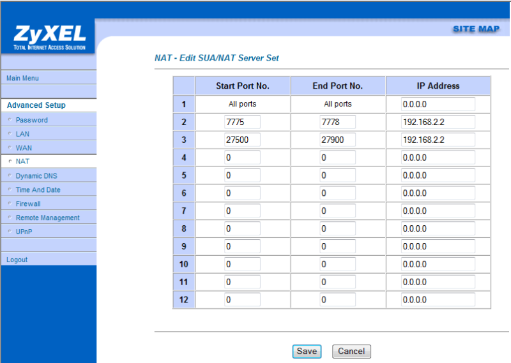
Task: Cancel the NAT edits
Action: 351,352
